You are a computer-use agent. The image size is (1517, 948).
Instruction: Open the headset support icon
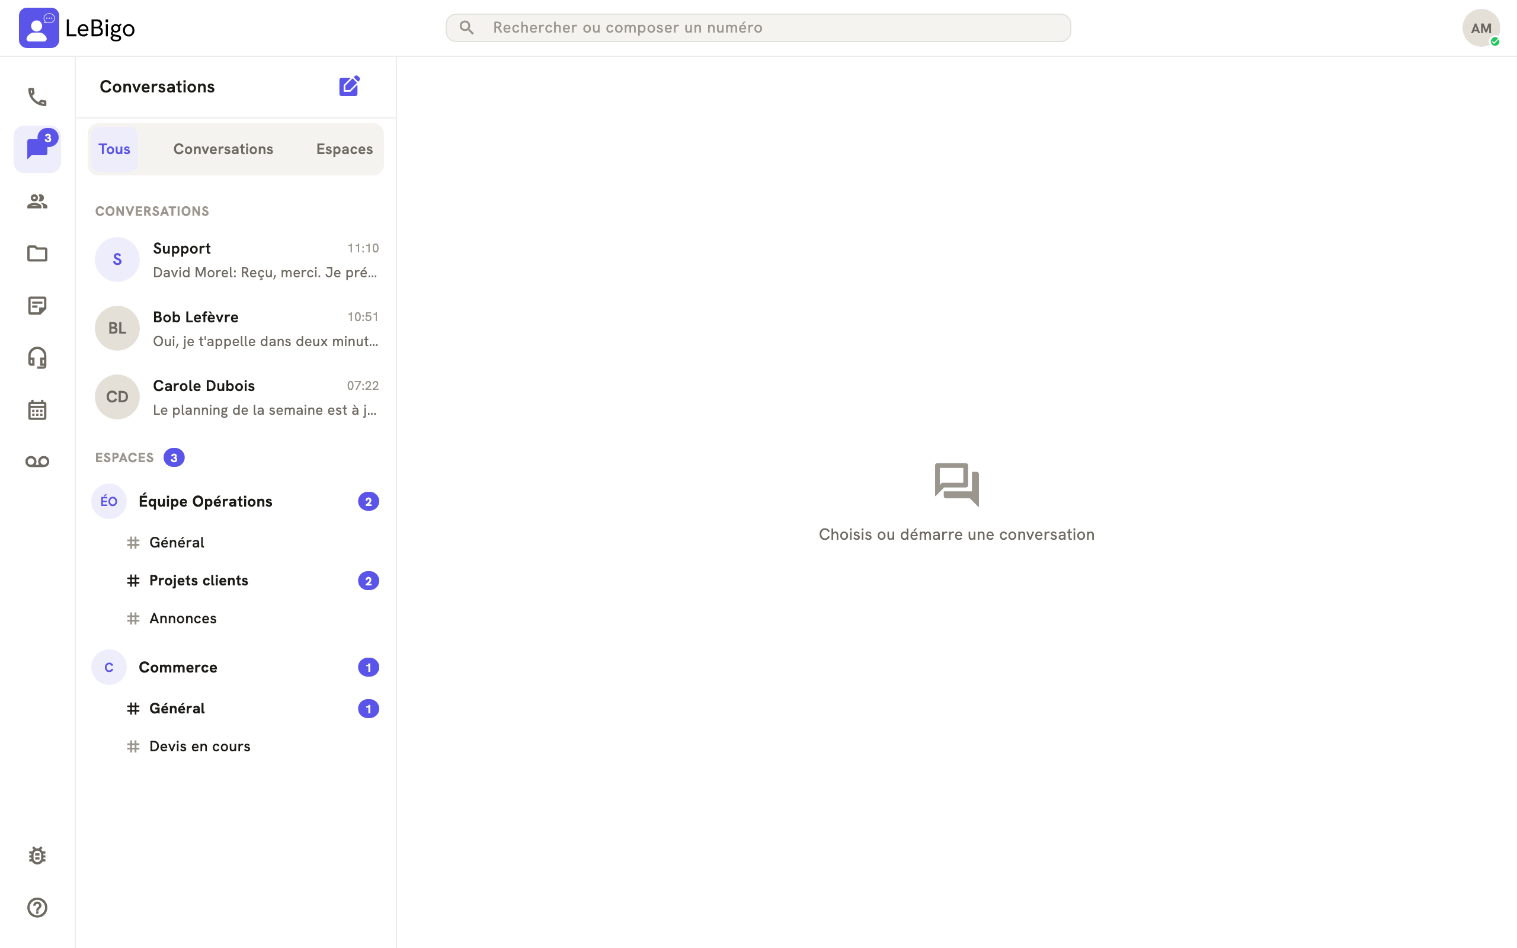tap(37, 358)
